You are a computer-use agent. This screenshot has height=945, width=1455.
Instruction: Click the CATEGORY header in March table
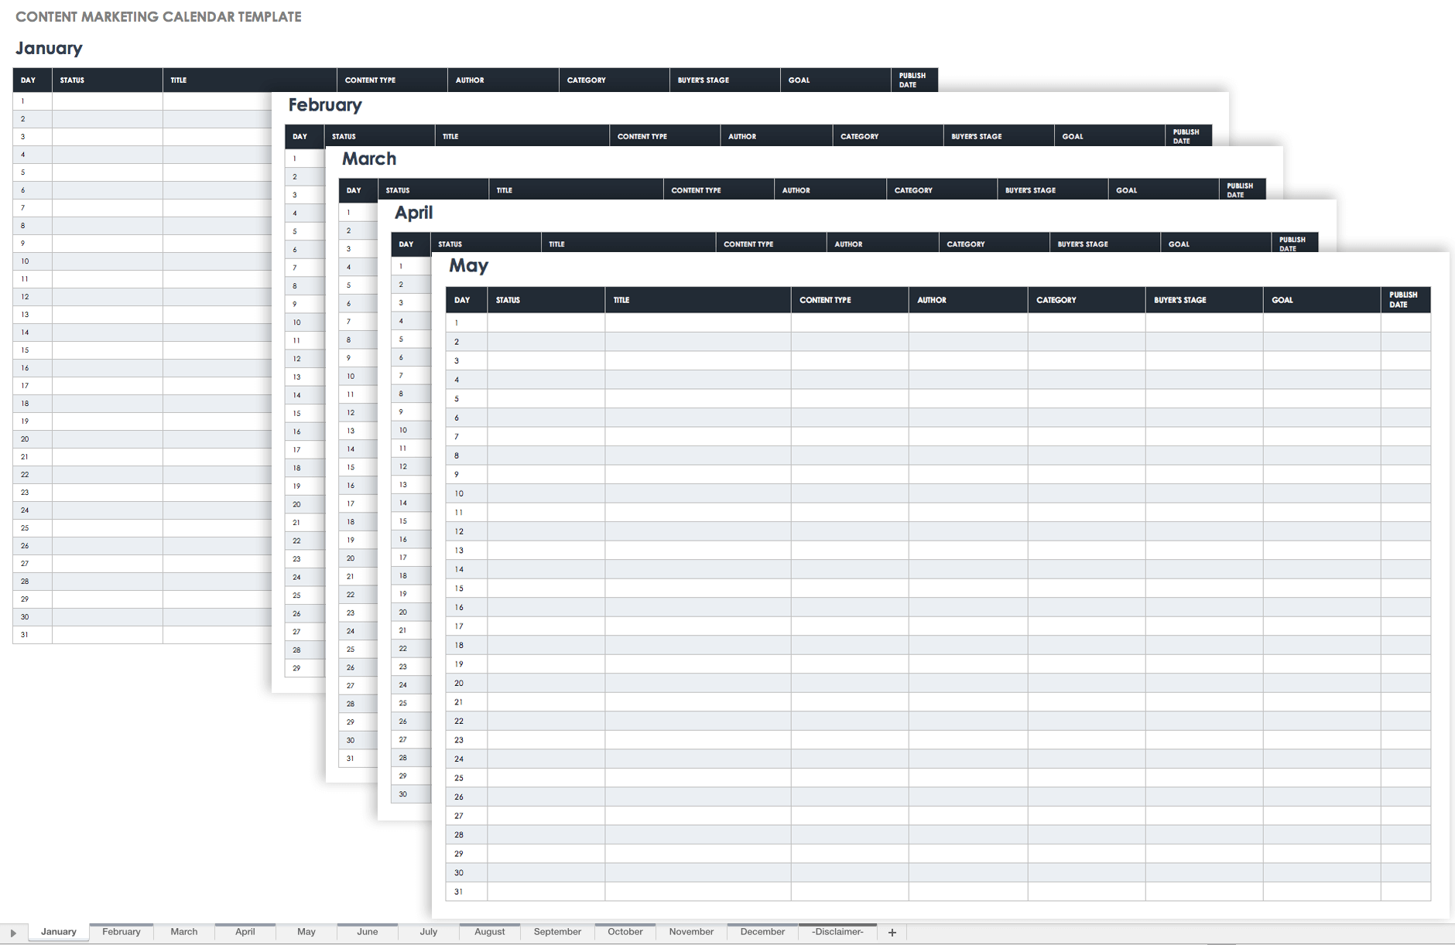941,190
